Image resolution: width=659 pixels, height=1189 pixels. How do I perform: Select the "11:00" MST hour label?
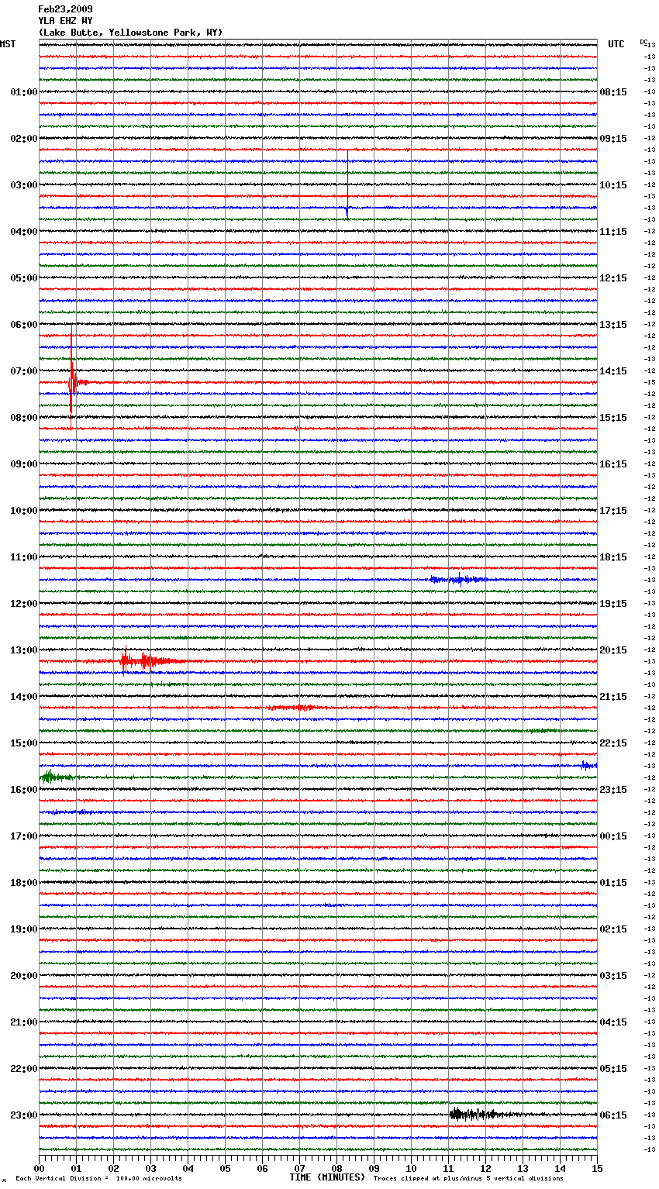pyautogui.click(x=23, y=557)
